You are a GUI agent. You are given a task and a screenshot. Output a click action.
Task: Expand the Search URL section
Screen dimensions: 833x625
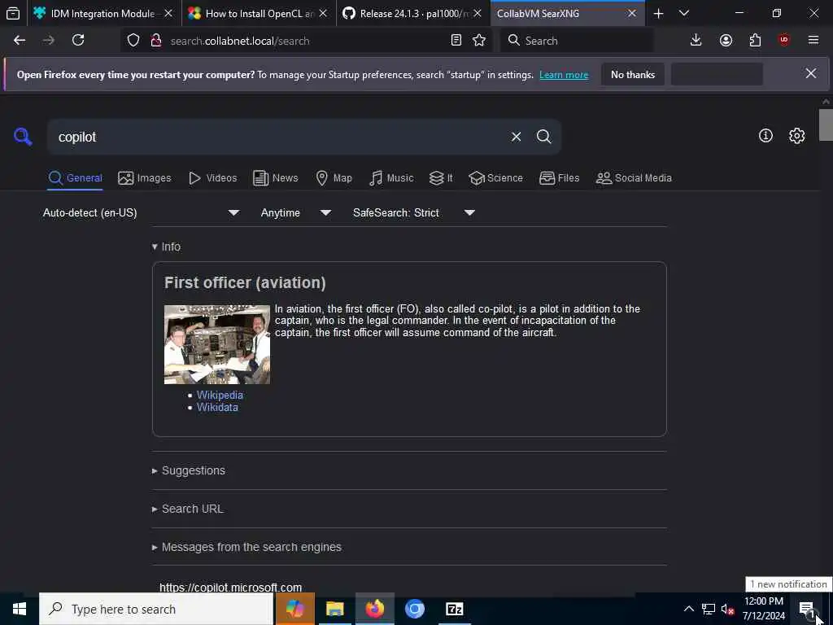(x=188, y=509)
